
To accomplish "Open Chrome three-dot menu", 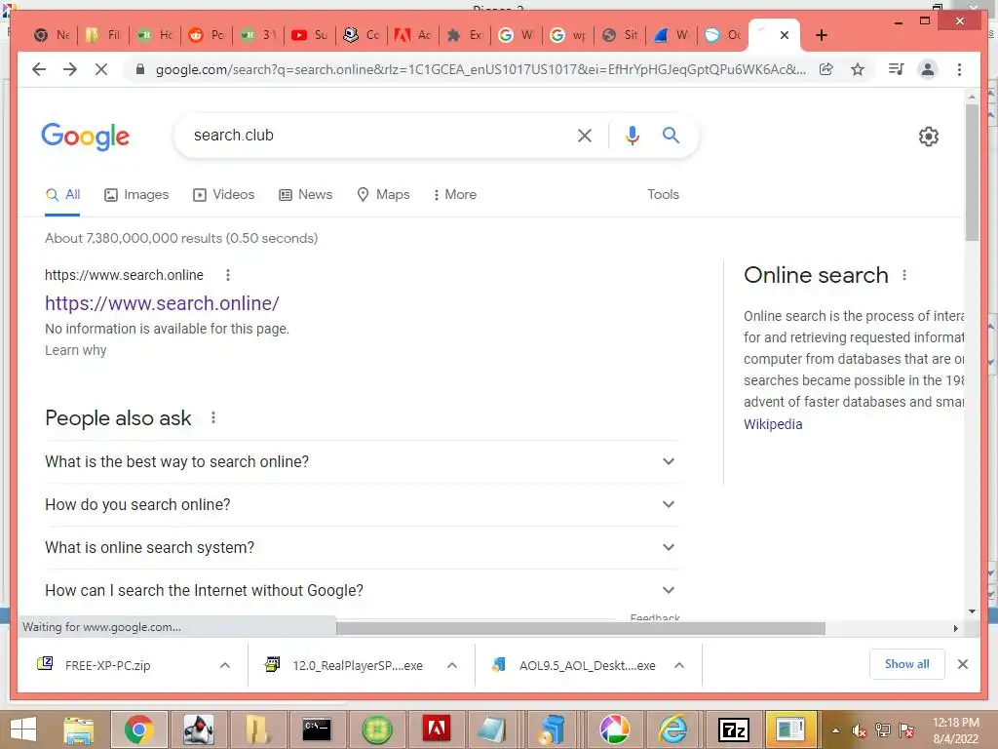I will [x=959, y=69].
